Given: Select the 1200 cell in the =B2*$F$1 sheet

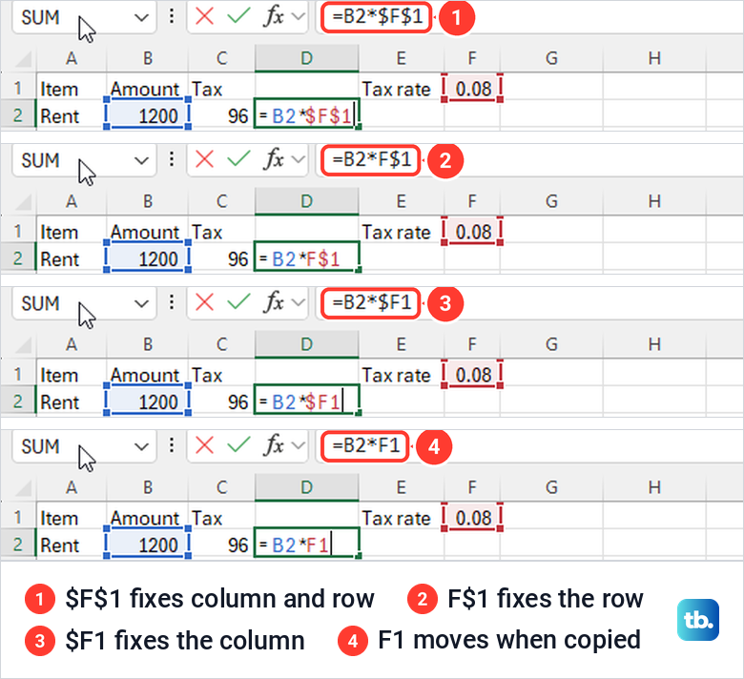Looking at the screenshot, I should [148, 115].
